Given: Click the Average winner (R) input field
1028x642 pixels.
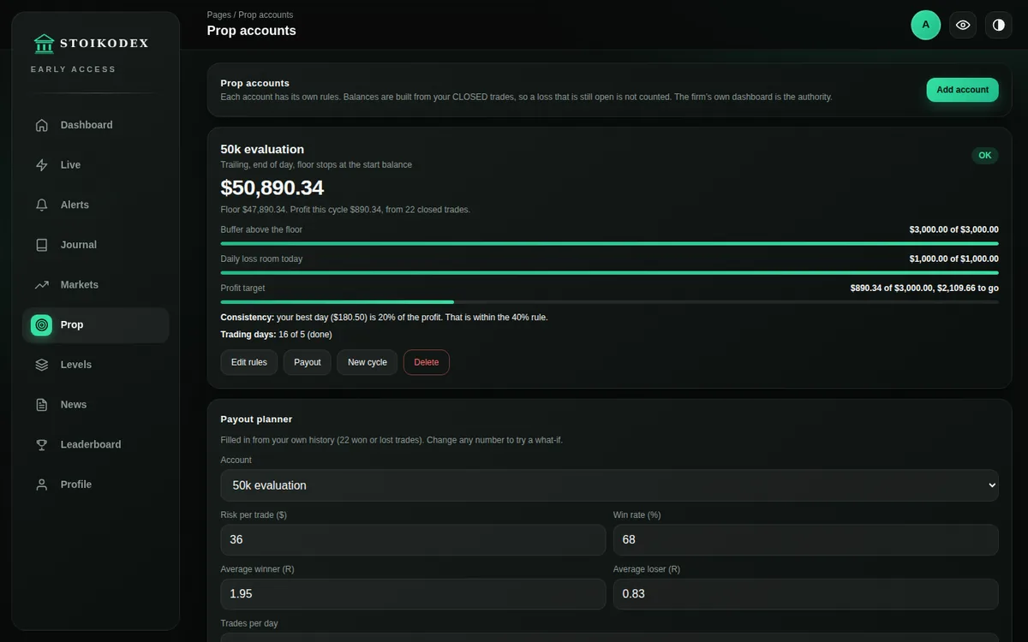Looking at the screenshot, I should tap(413, 594).
